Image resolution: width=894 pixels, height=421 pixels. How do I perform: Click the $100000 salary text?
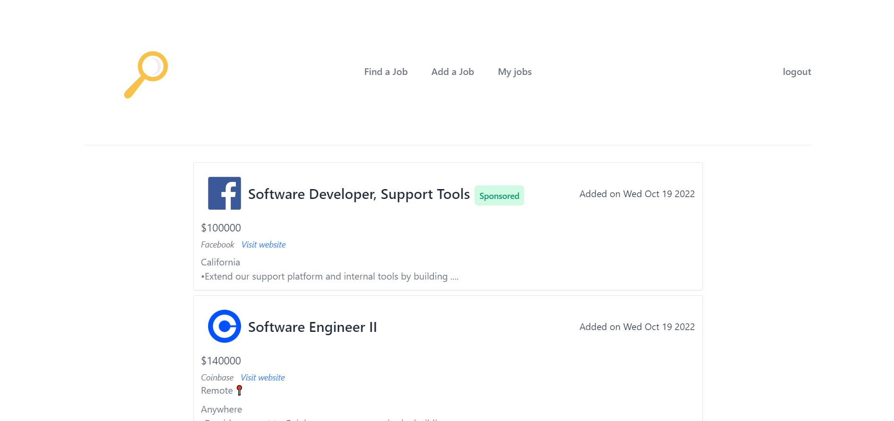point(221,228)
